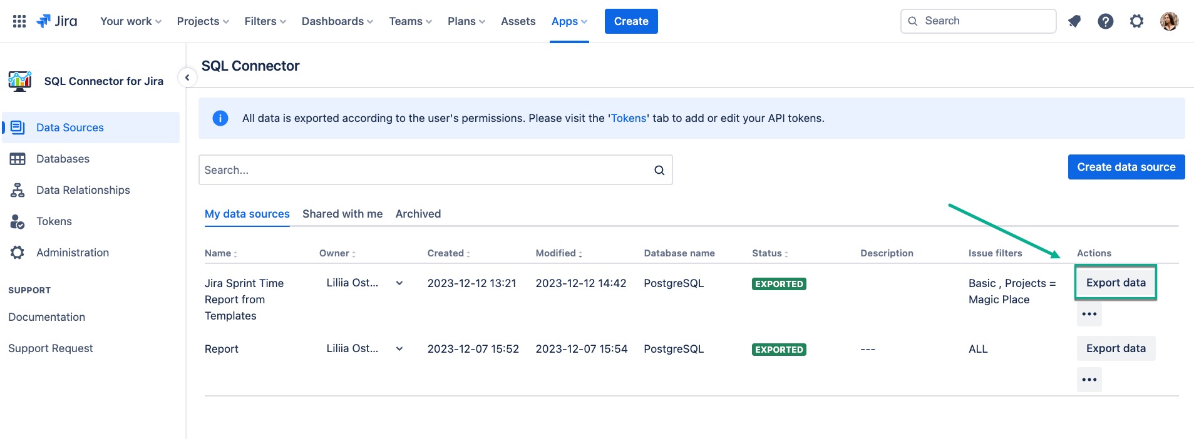Viewport: 1194px width, 439px height.
Task: Open the settings gear icon
Action: pos(1136,21)
